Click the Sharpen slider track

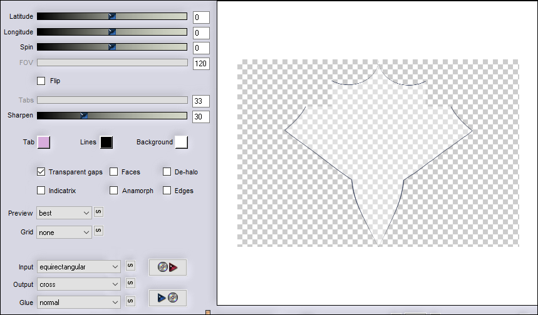point(112,116)
